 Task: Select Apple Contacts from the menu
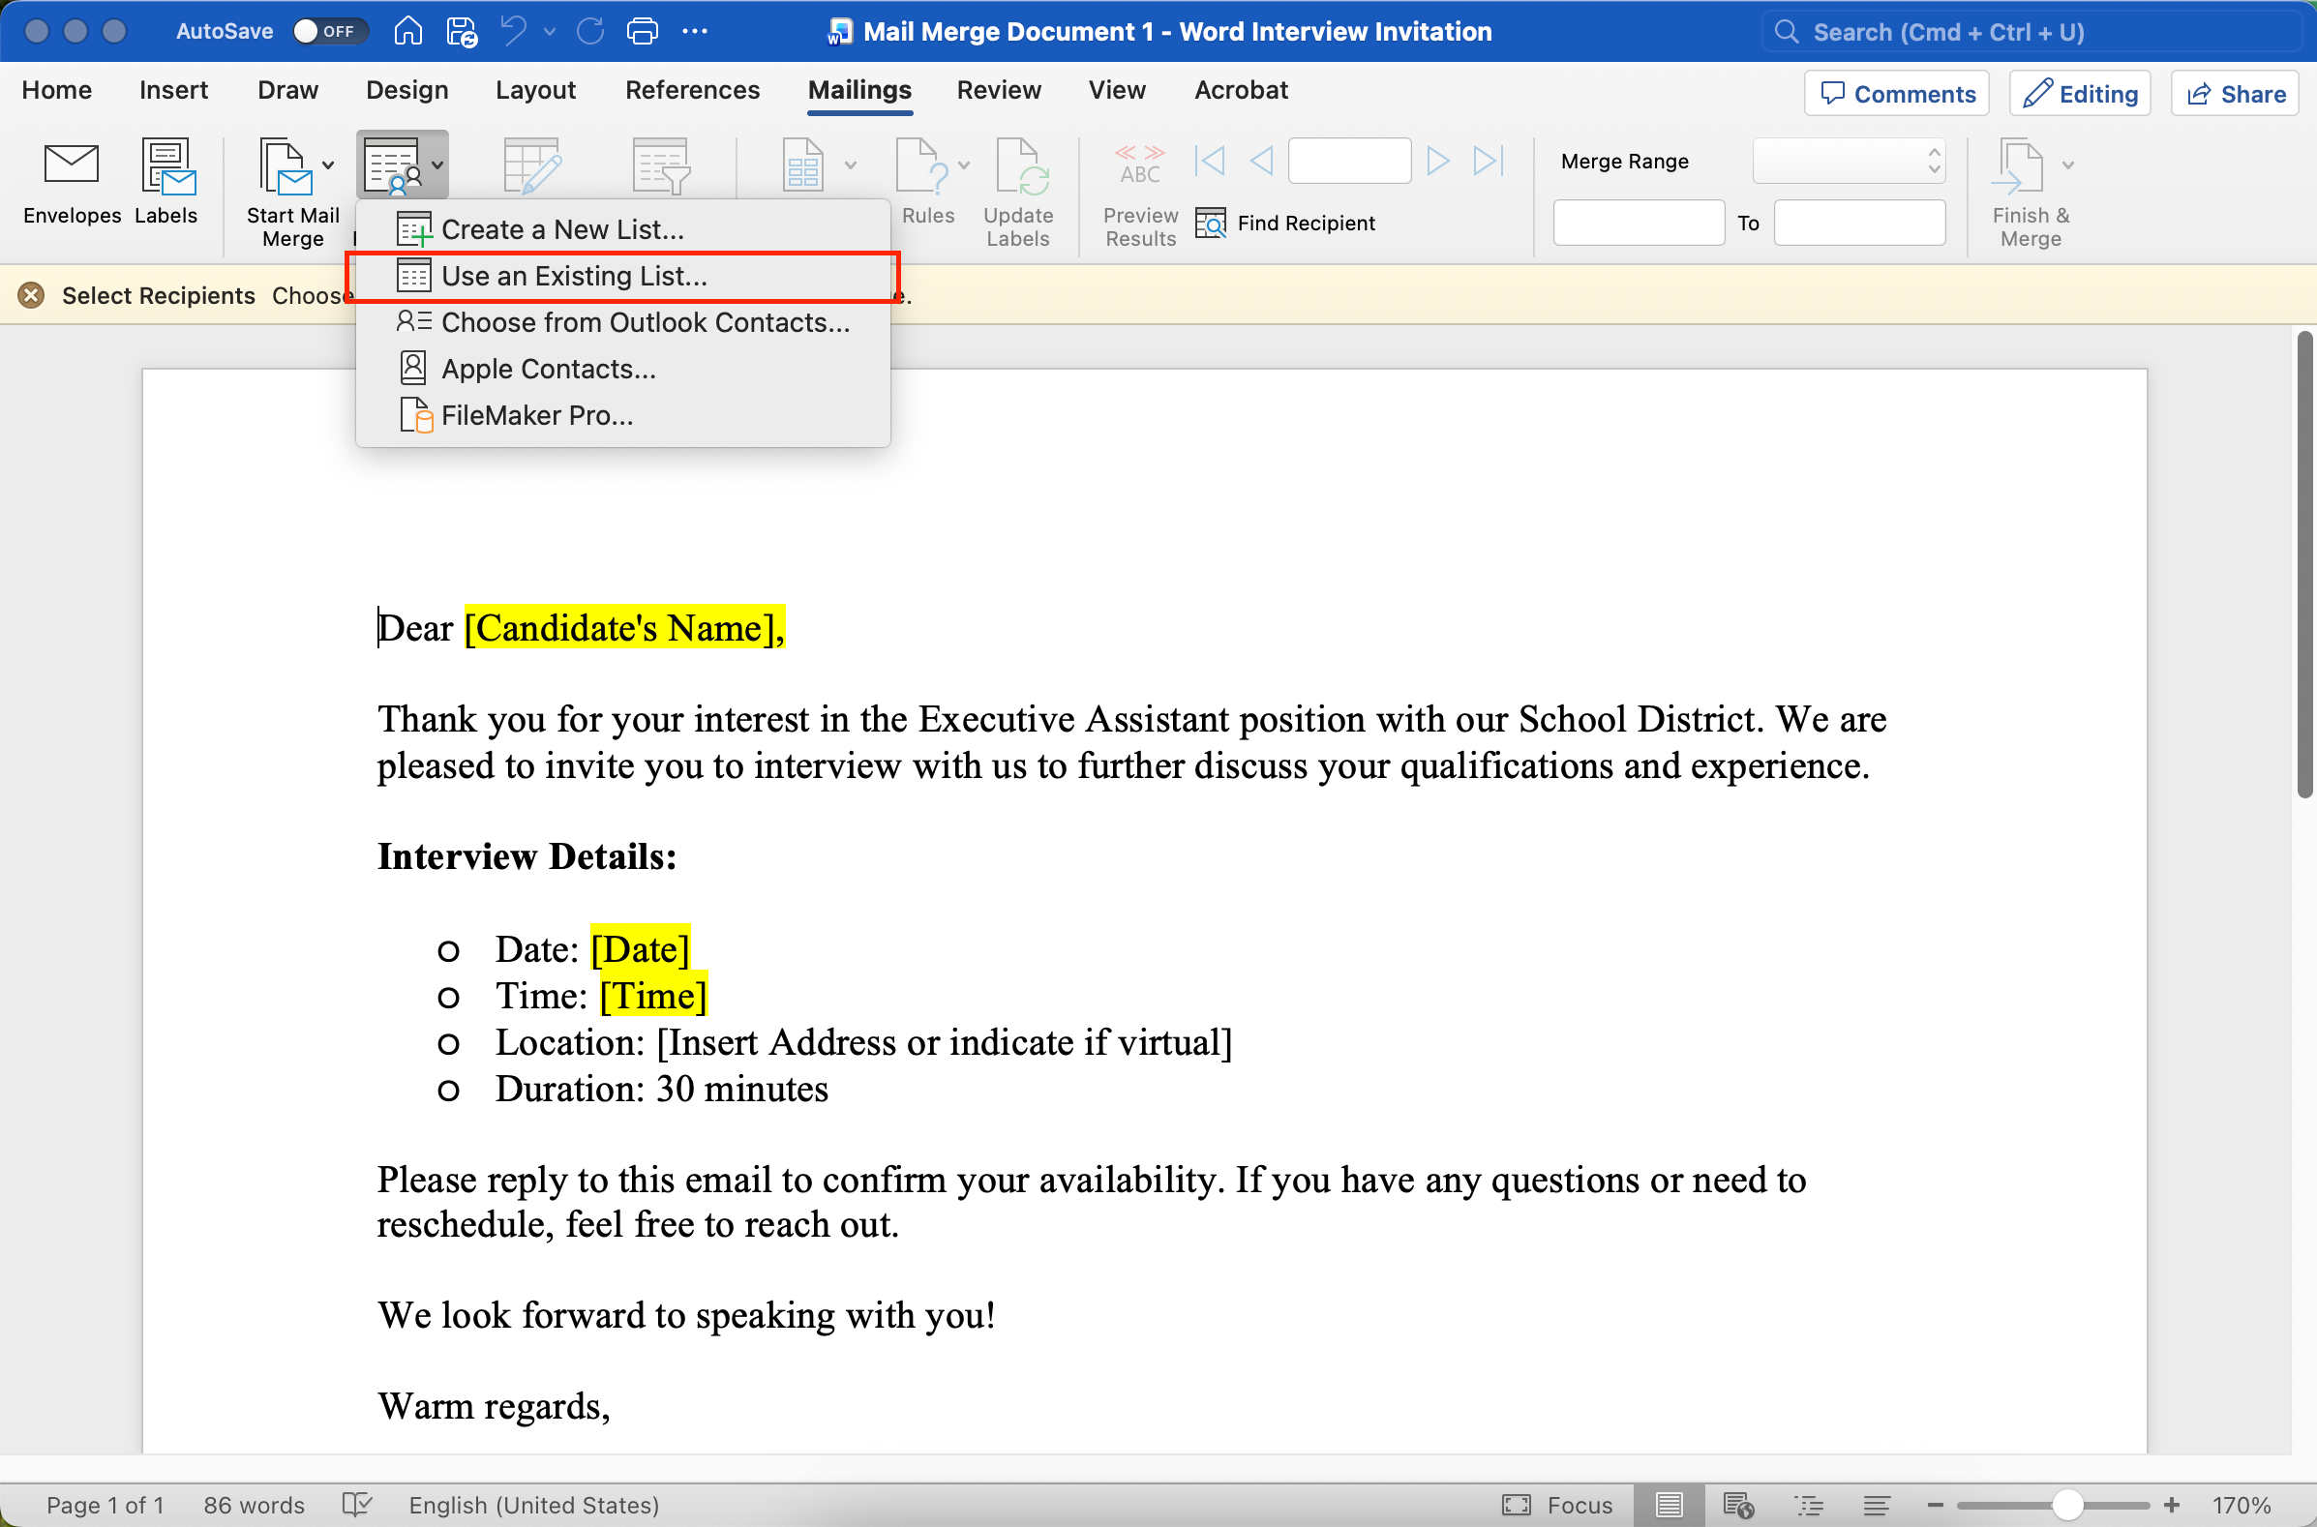click(549, 369)
